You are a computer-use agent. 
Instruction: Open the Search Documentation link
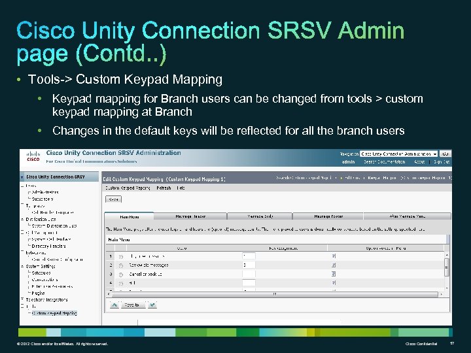pyautogui.click(x=384, y=162)
